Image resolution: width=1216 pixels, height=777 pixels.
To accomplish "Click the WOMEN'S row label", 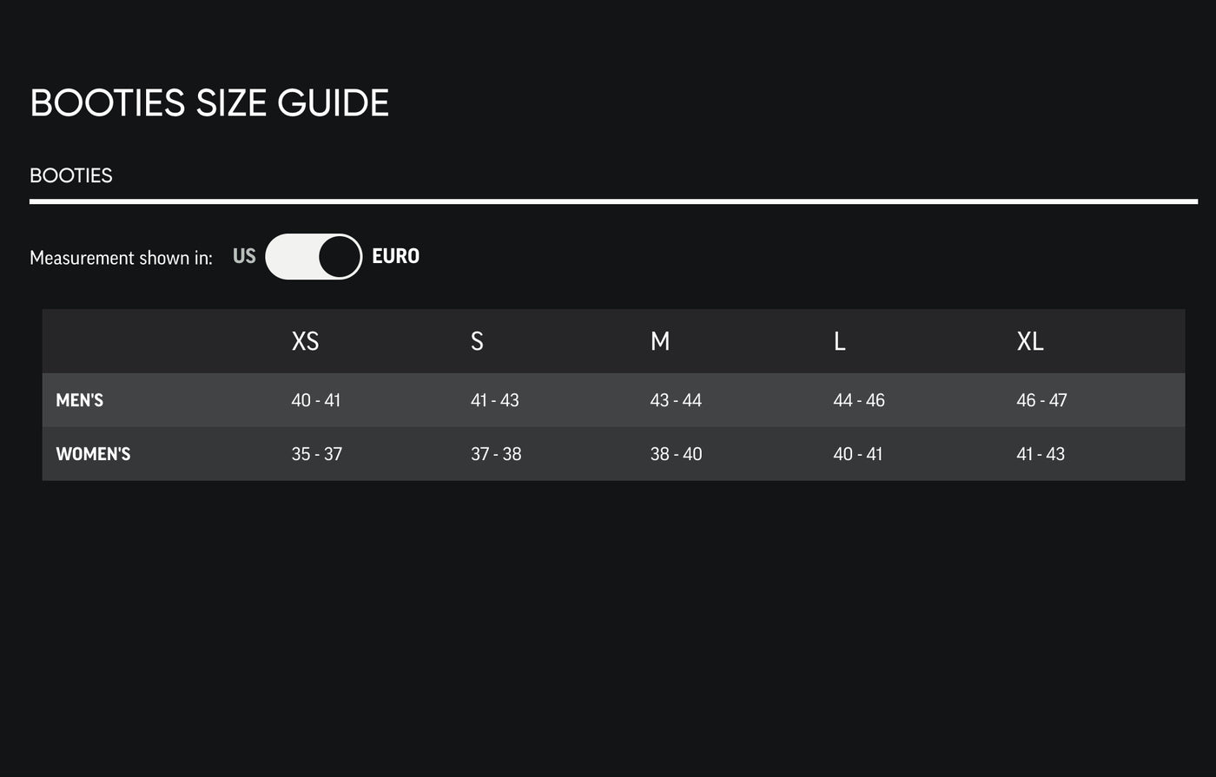I will [x=93, y=454].
